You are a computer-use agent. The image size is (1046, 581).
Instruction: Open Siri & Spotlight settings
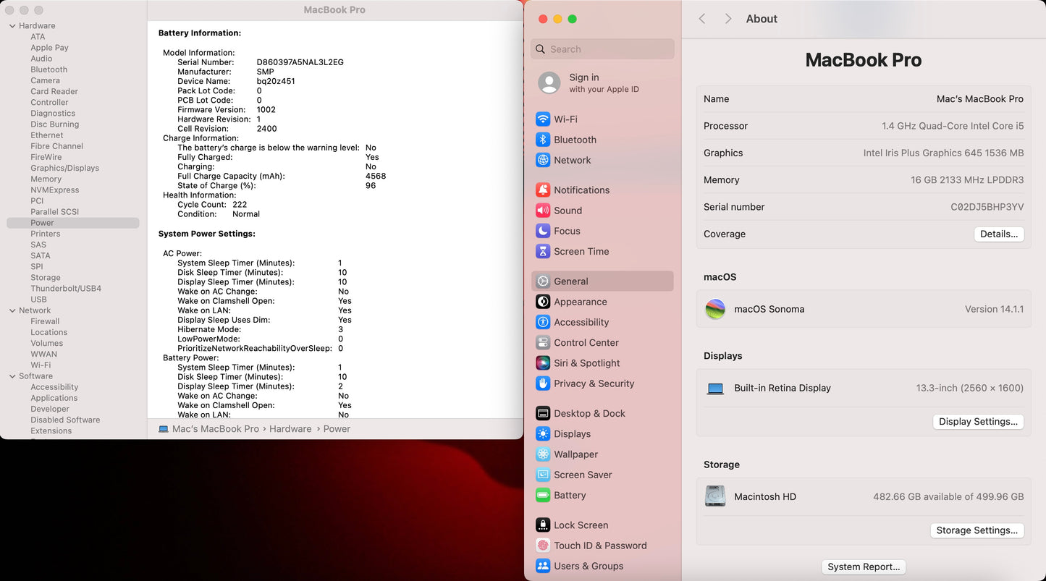(x=586, y=363)
